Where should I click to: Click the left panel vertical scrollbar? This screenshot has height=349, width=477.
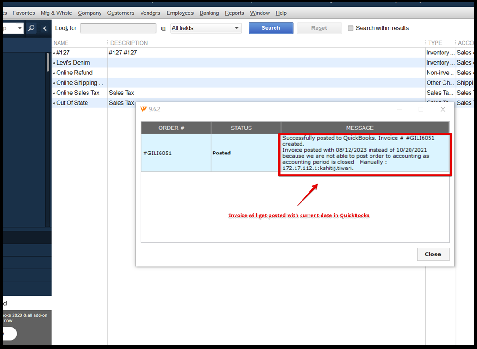coord(47,63)
